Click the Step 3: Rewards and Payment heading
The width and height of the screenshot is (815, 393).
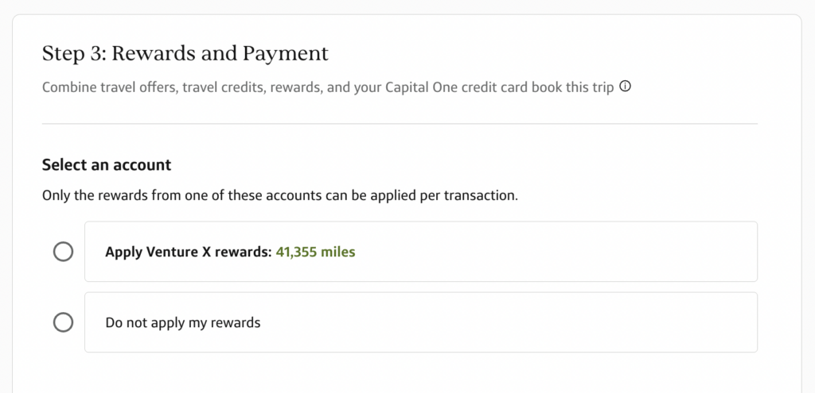coord(185,54)
